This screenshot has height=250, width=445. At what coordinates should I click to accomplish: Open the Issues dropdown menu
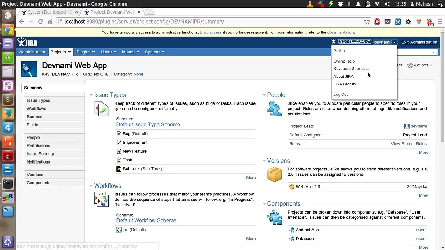[130, 52]
